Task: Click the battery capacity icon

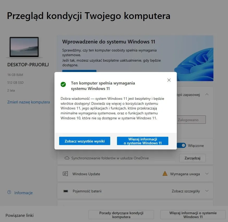Action: point(66,191)
